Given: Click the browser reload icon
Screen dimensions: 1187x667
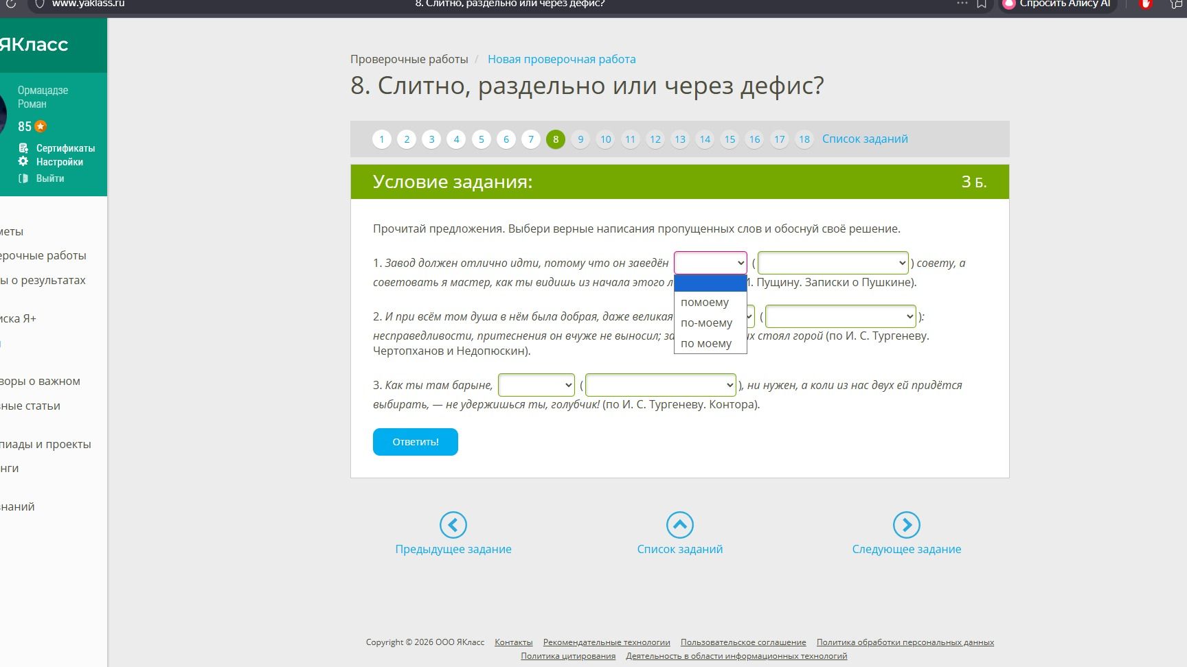Looking at the screenshot, I should point(11,4).
